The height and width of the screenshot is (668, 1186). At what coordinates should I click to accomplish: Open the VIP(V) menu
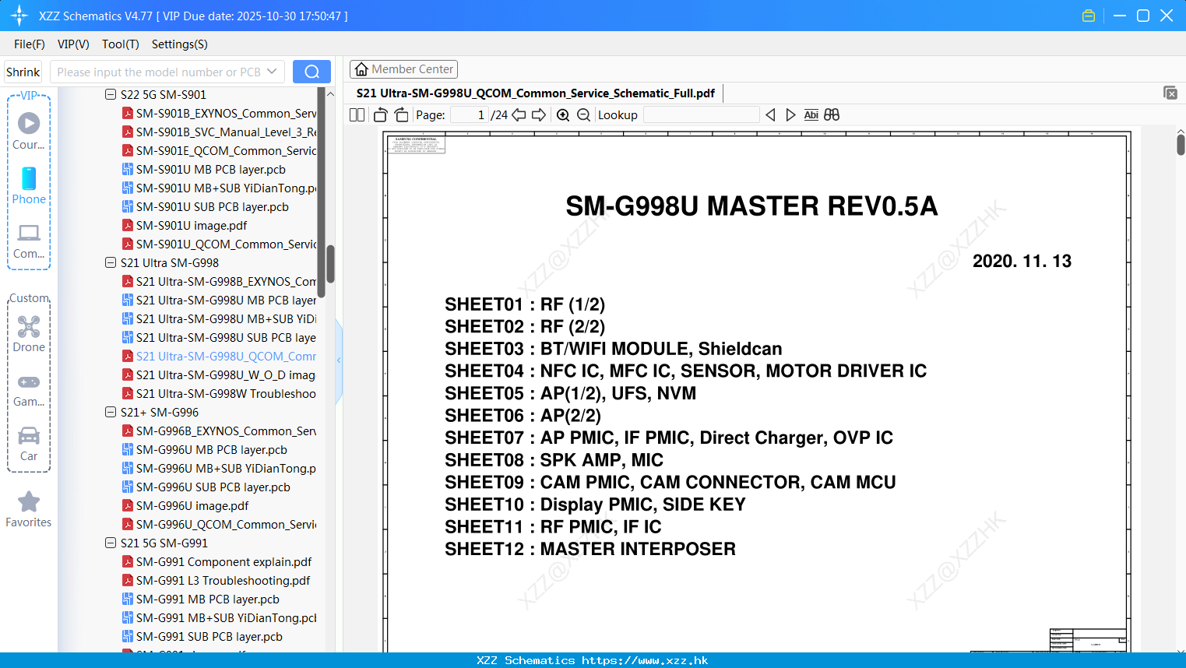click(x=73, y=44)
